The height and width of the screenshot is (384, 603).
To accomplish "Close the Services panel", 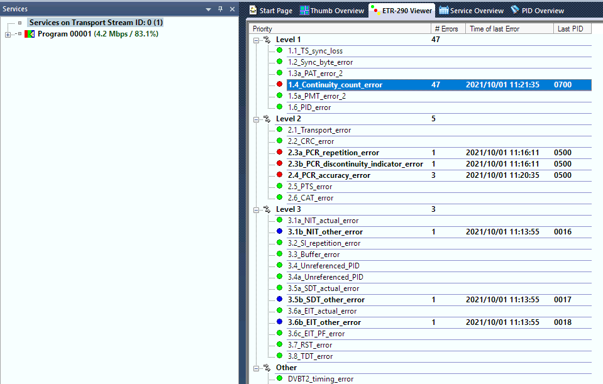I will pos(232,9).
